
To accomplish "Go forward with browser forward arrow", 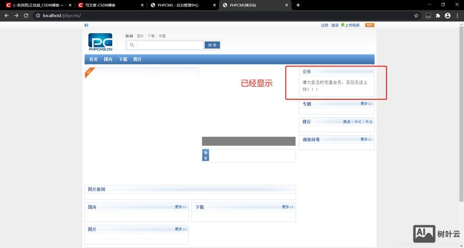I will (16, 16).
